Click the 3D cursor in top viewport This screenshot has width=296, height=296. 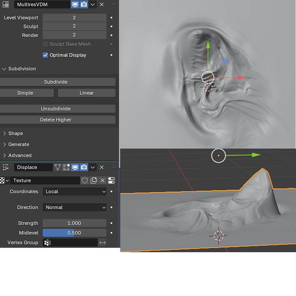(x=208, y=87)
